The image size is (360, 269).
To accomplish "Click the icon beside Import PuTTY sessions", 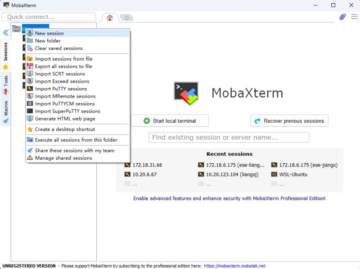I will pos(30,89).
